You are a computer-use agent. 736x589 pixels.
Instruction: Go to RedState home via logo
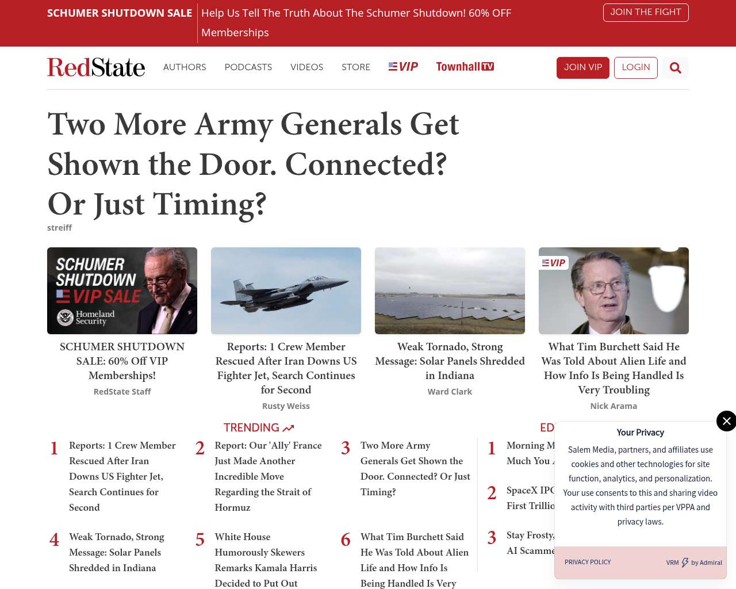tap(96, 67)
